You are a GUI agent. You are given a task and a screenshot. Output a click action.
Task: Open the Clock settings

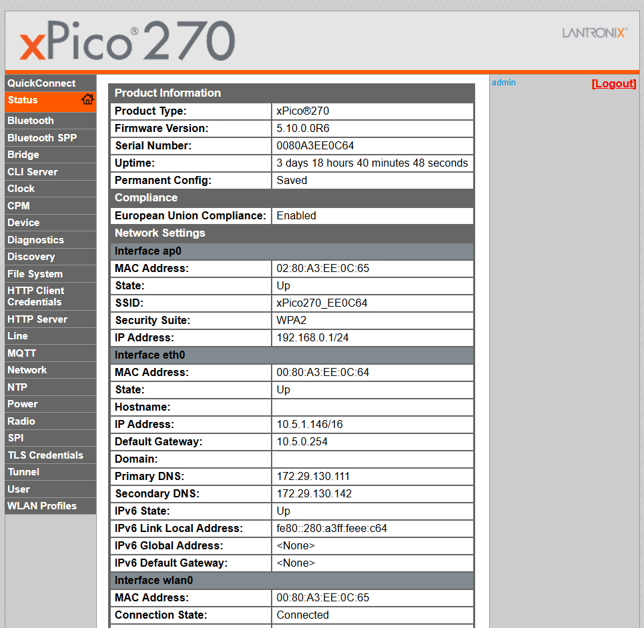[21, 188]
